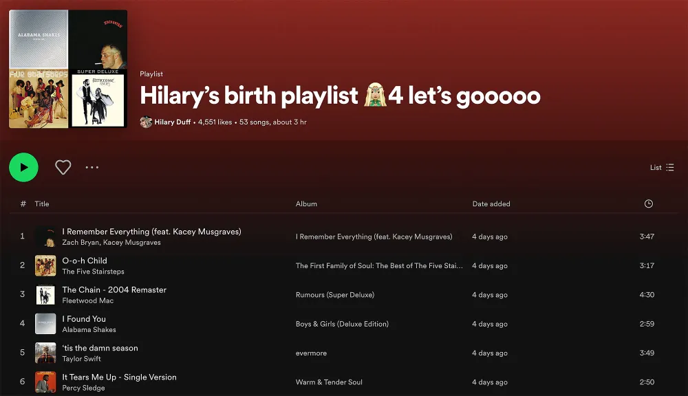688x396 pixels.
Task: Click the Title column header
Action: (42, 203)
